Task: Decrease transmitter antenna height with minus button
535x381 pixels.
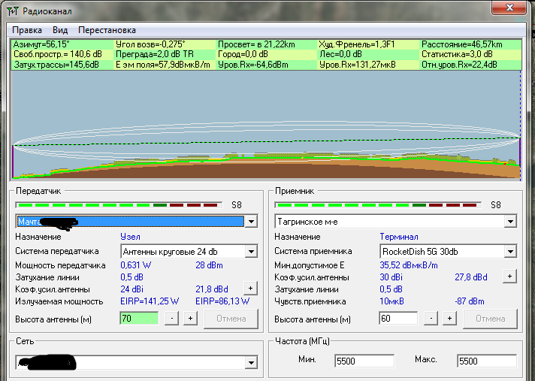Action: (172, 319)
